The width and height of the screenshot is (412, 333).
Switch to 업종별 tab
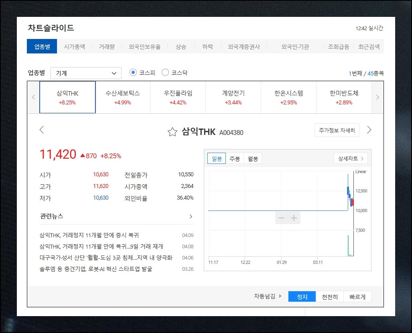42,47
